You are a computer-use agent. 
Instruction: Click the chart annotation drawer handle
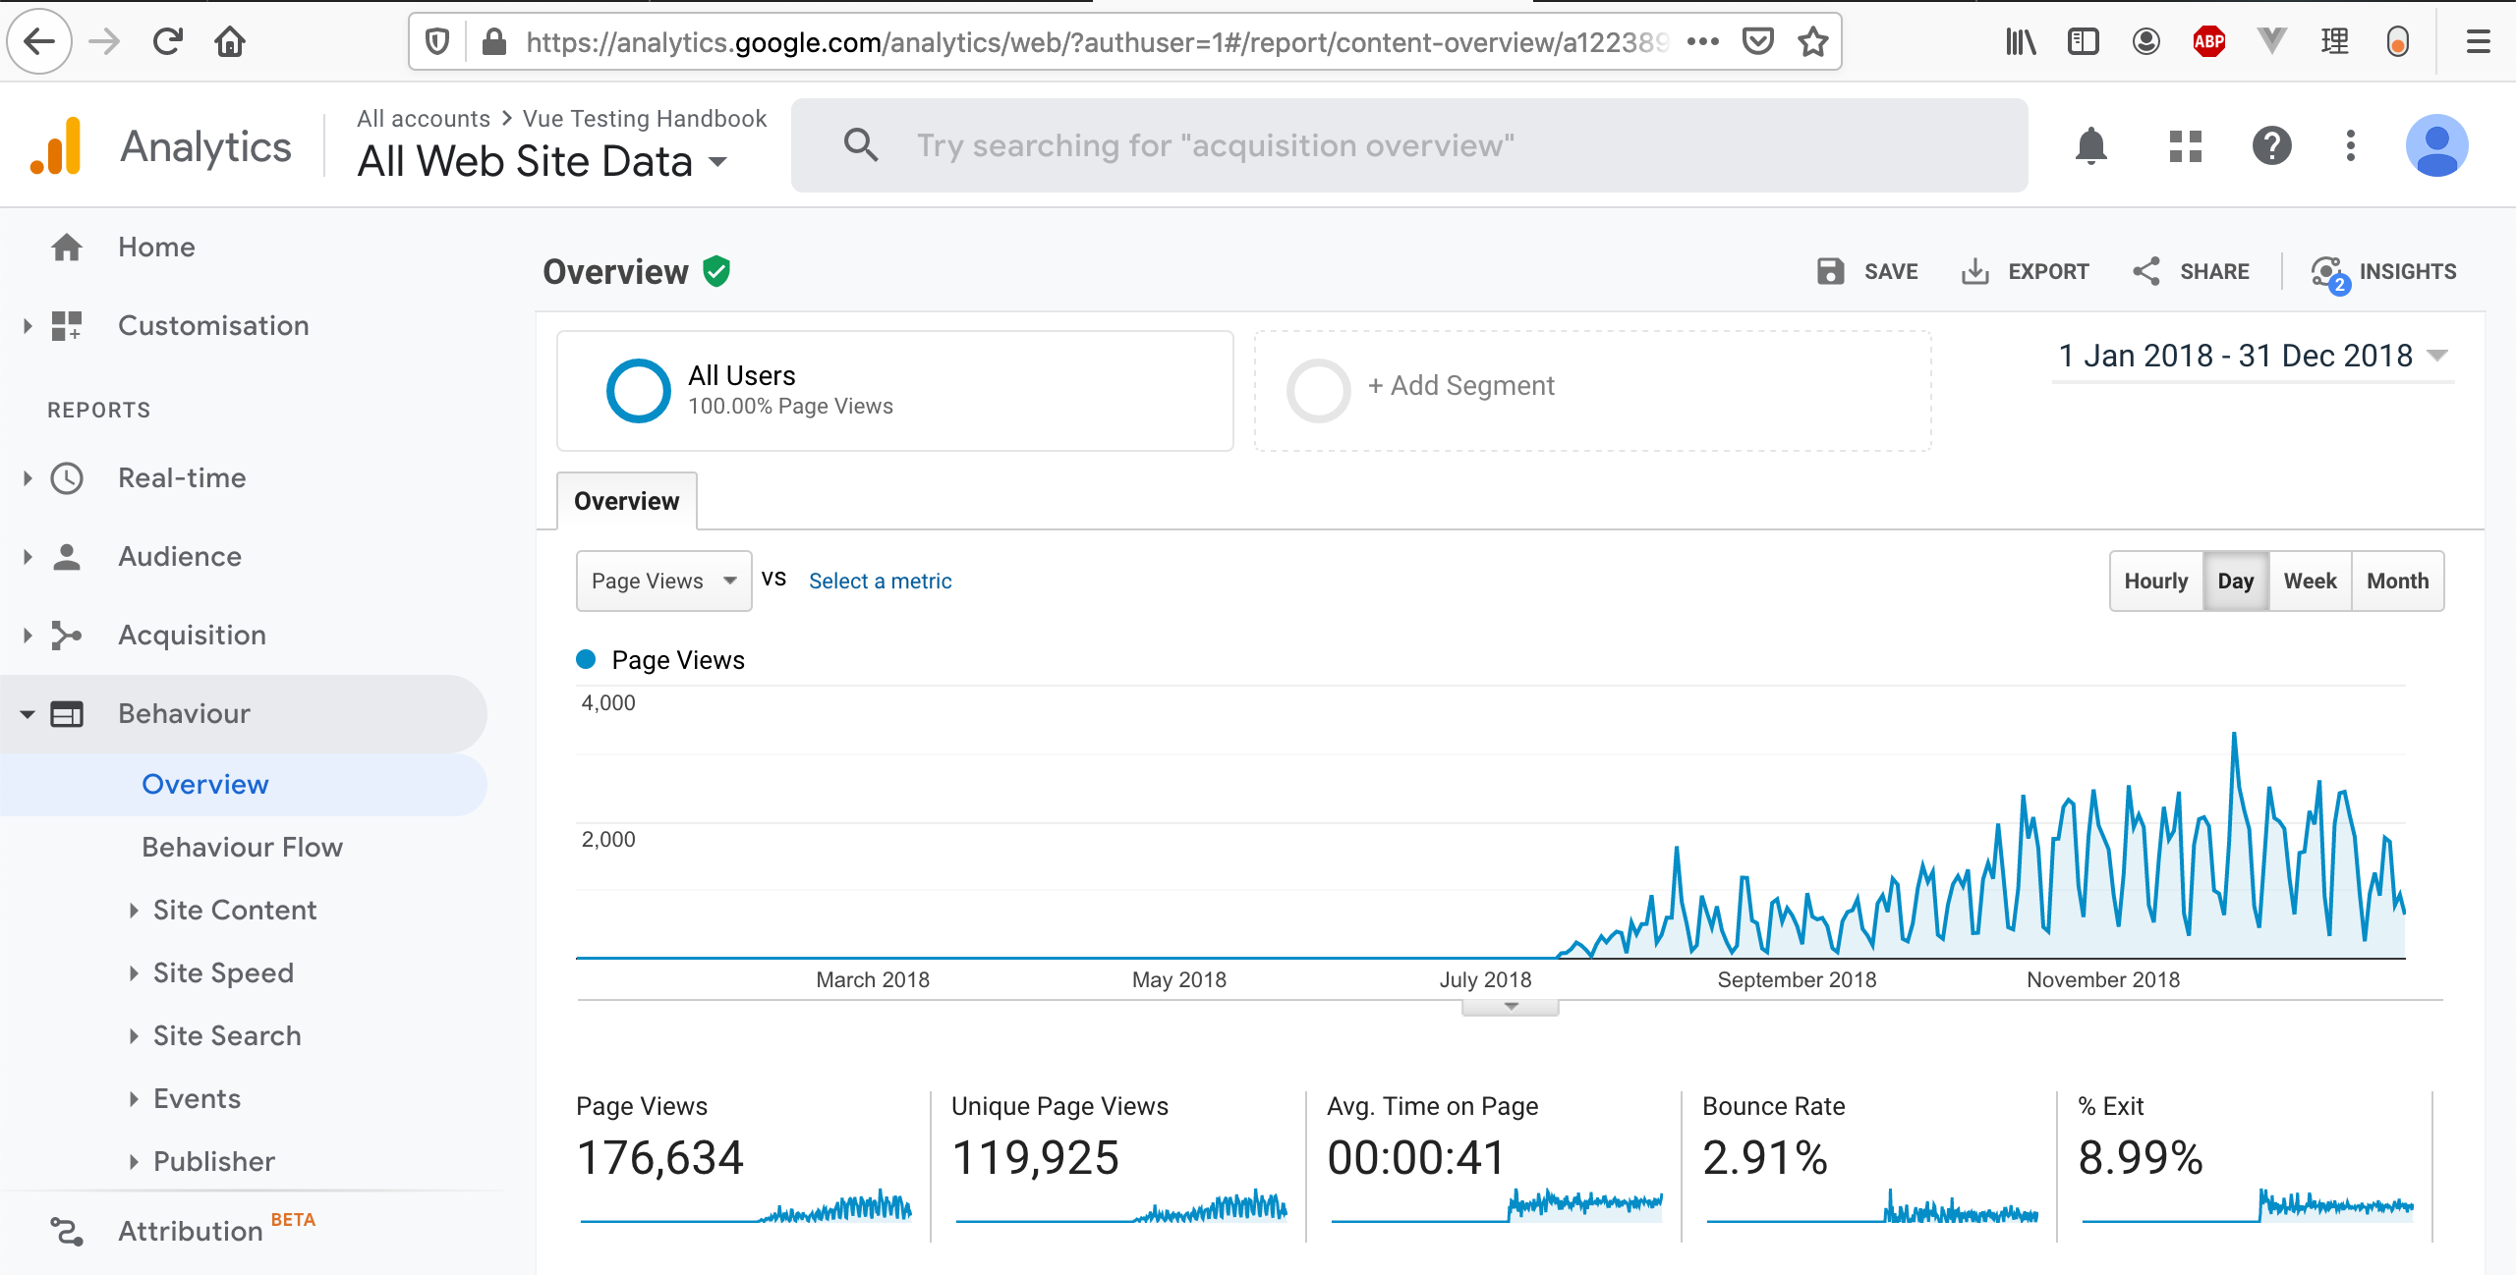(x=1510, y=1007)
